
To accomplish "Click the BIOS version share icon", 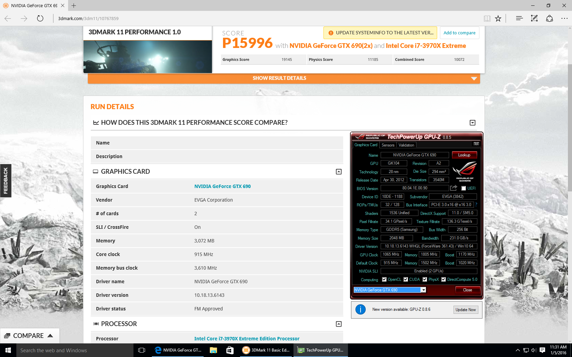I will point(454,188).
